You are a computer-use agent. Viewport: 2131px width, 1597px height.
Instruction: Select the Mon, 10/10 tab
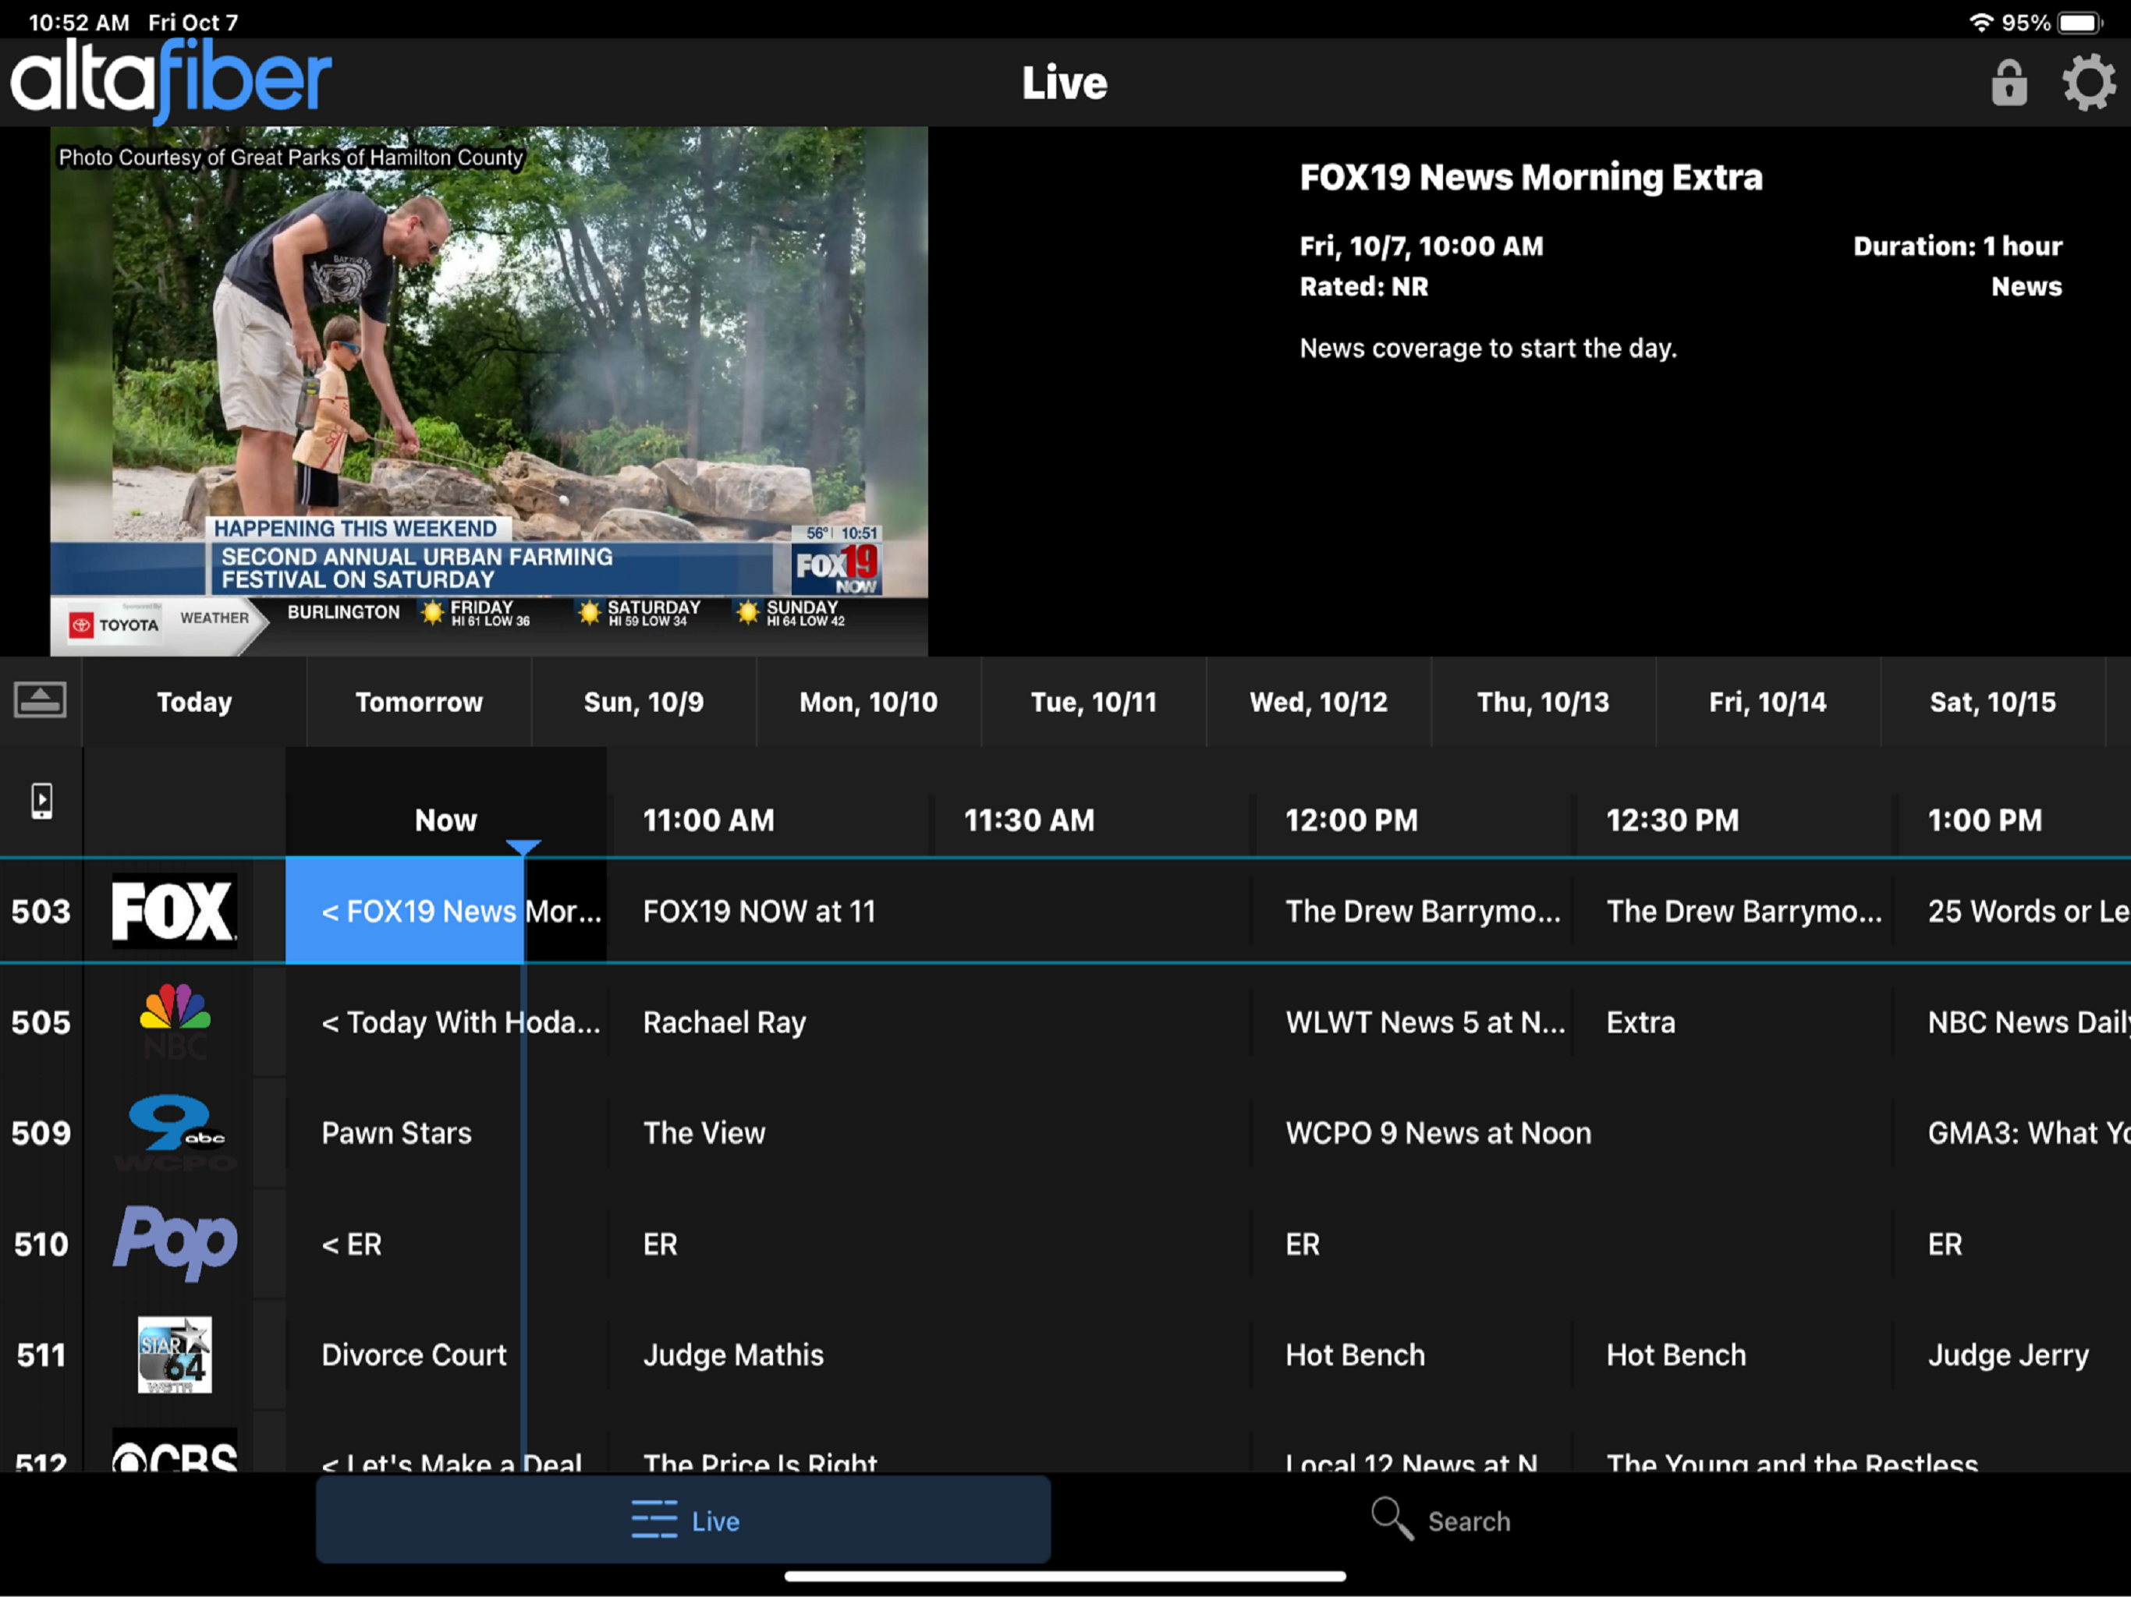point(869,702)
